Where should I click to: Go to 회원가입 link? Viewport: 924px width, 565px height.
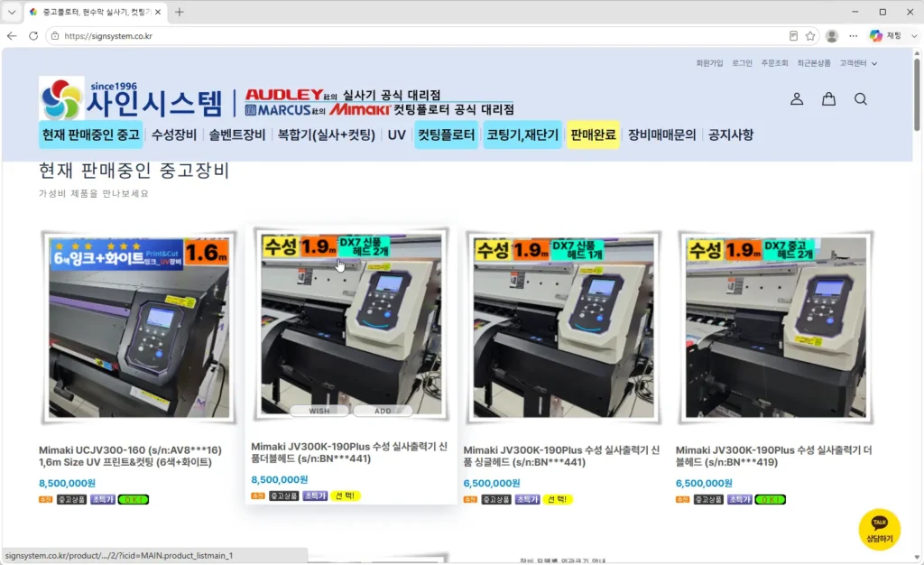(x=709, y=63)
